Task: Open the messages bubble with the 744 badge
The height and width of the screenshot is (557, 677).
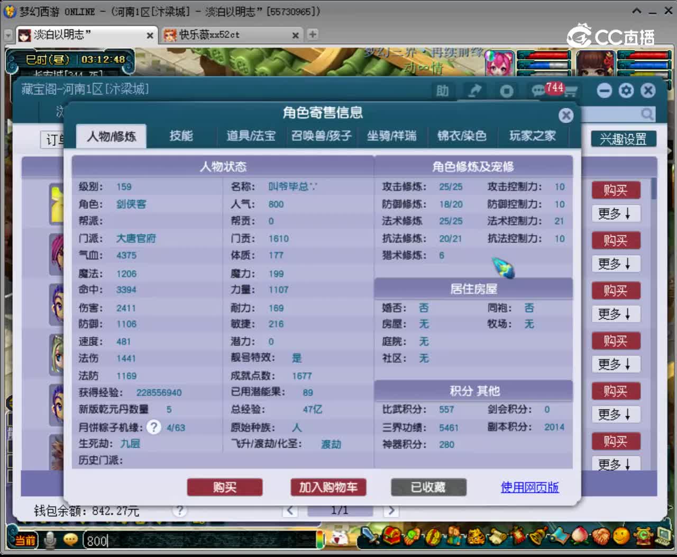Action: [x=539, y=91]
